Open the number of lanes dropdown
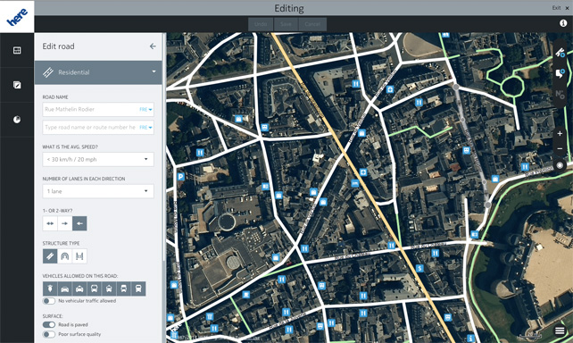The height and width of the screenshot is (343, 573). [98, 191]
